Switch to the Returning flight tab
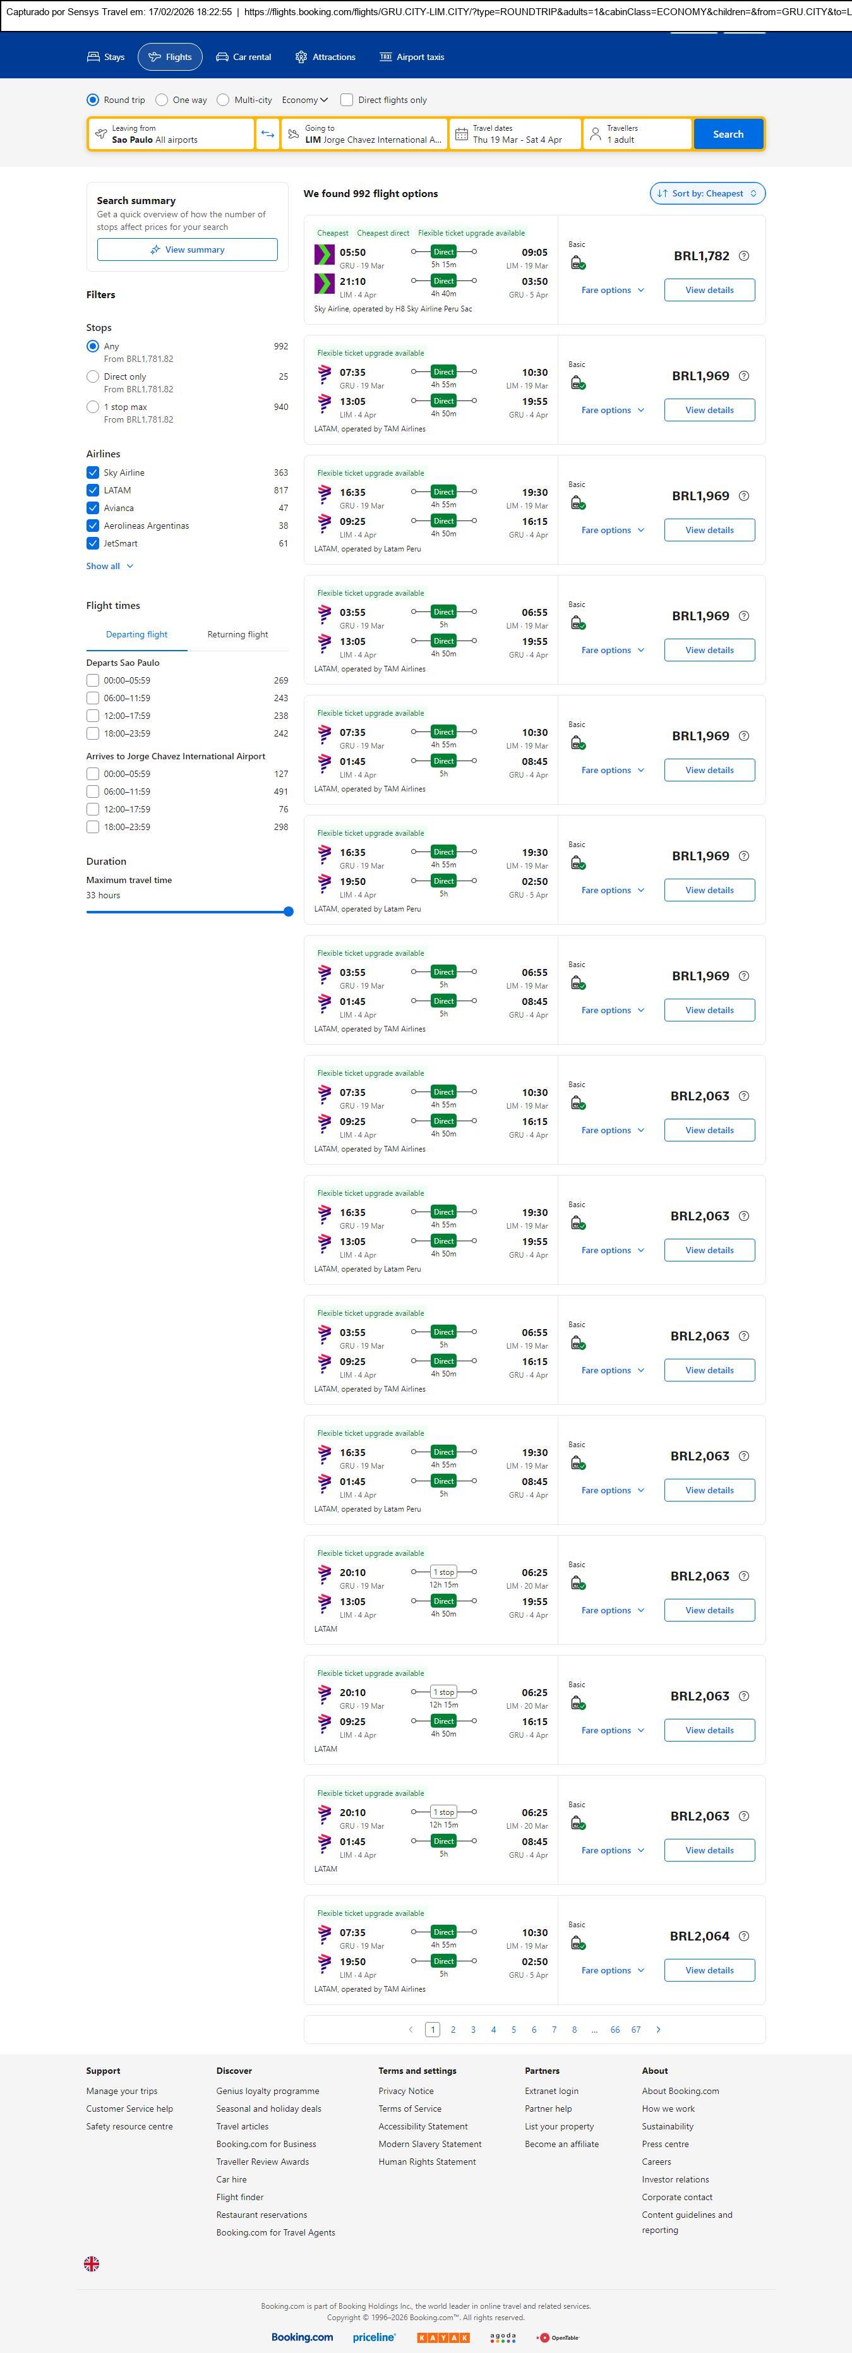 (x=237, y=635)
